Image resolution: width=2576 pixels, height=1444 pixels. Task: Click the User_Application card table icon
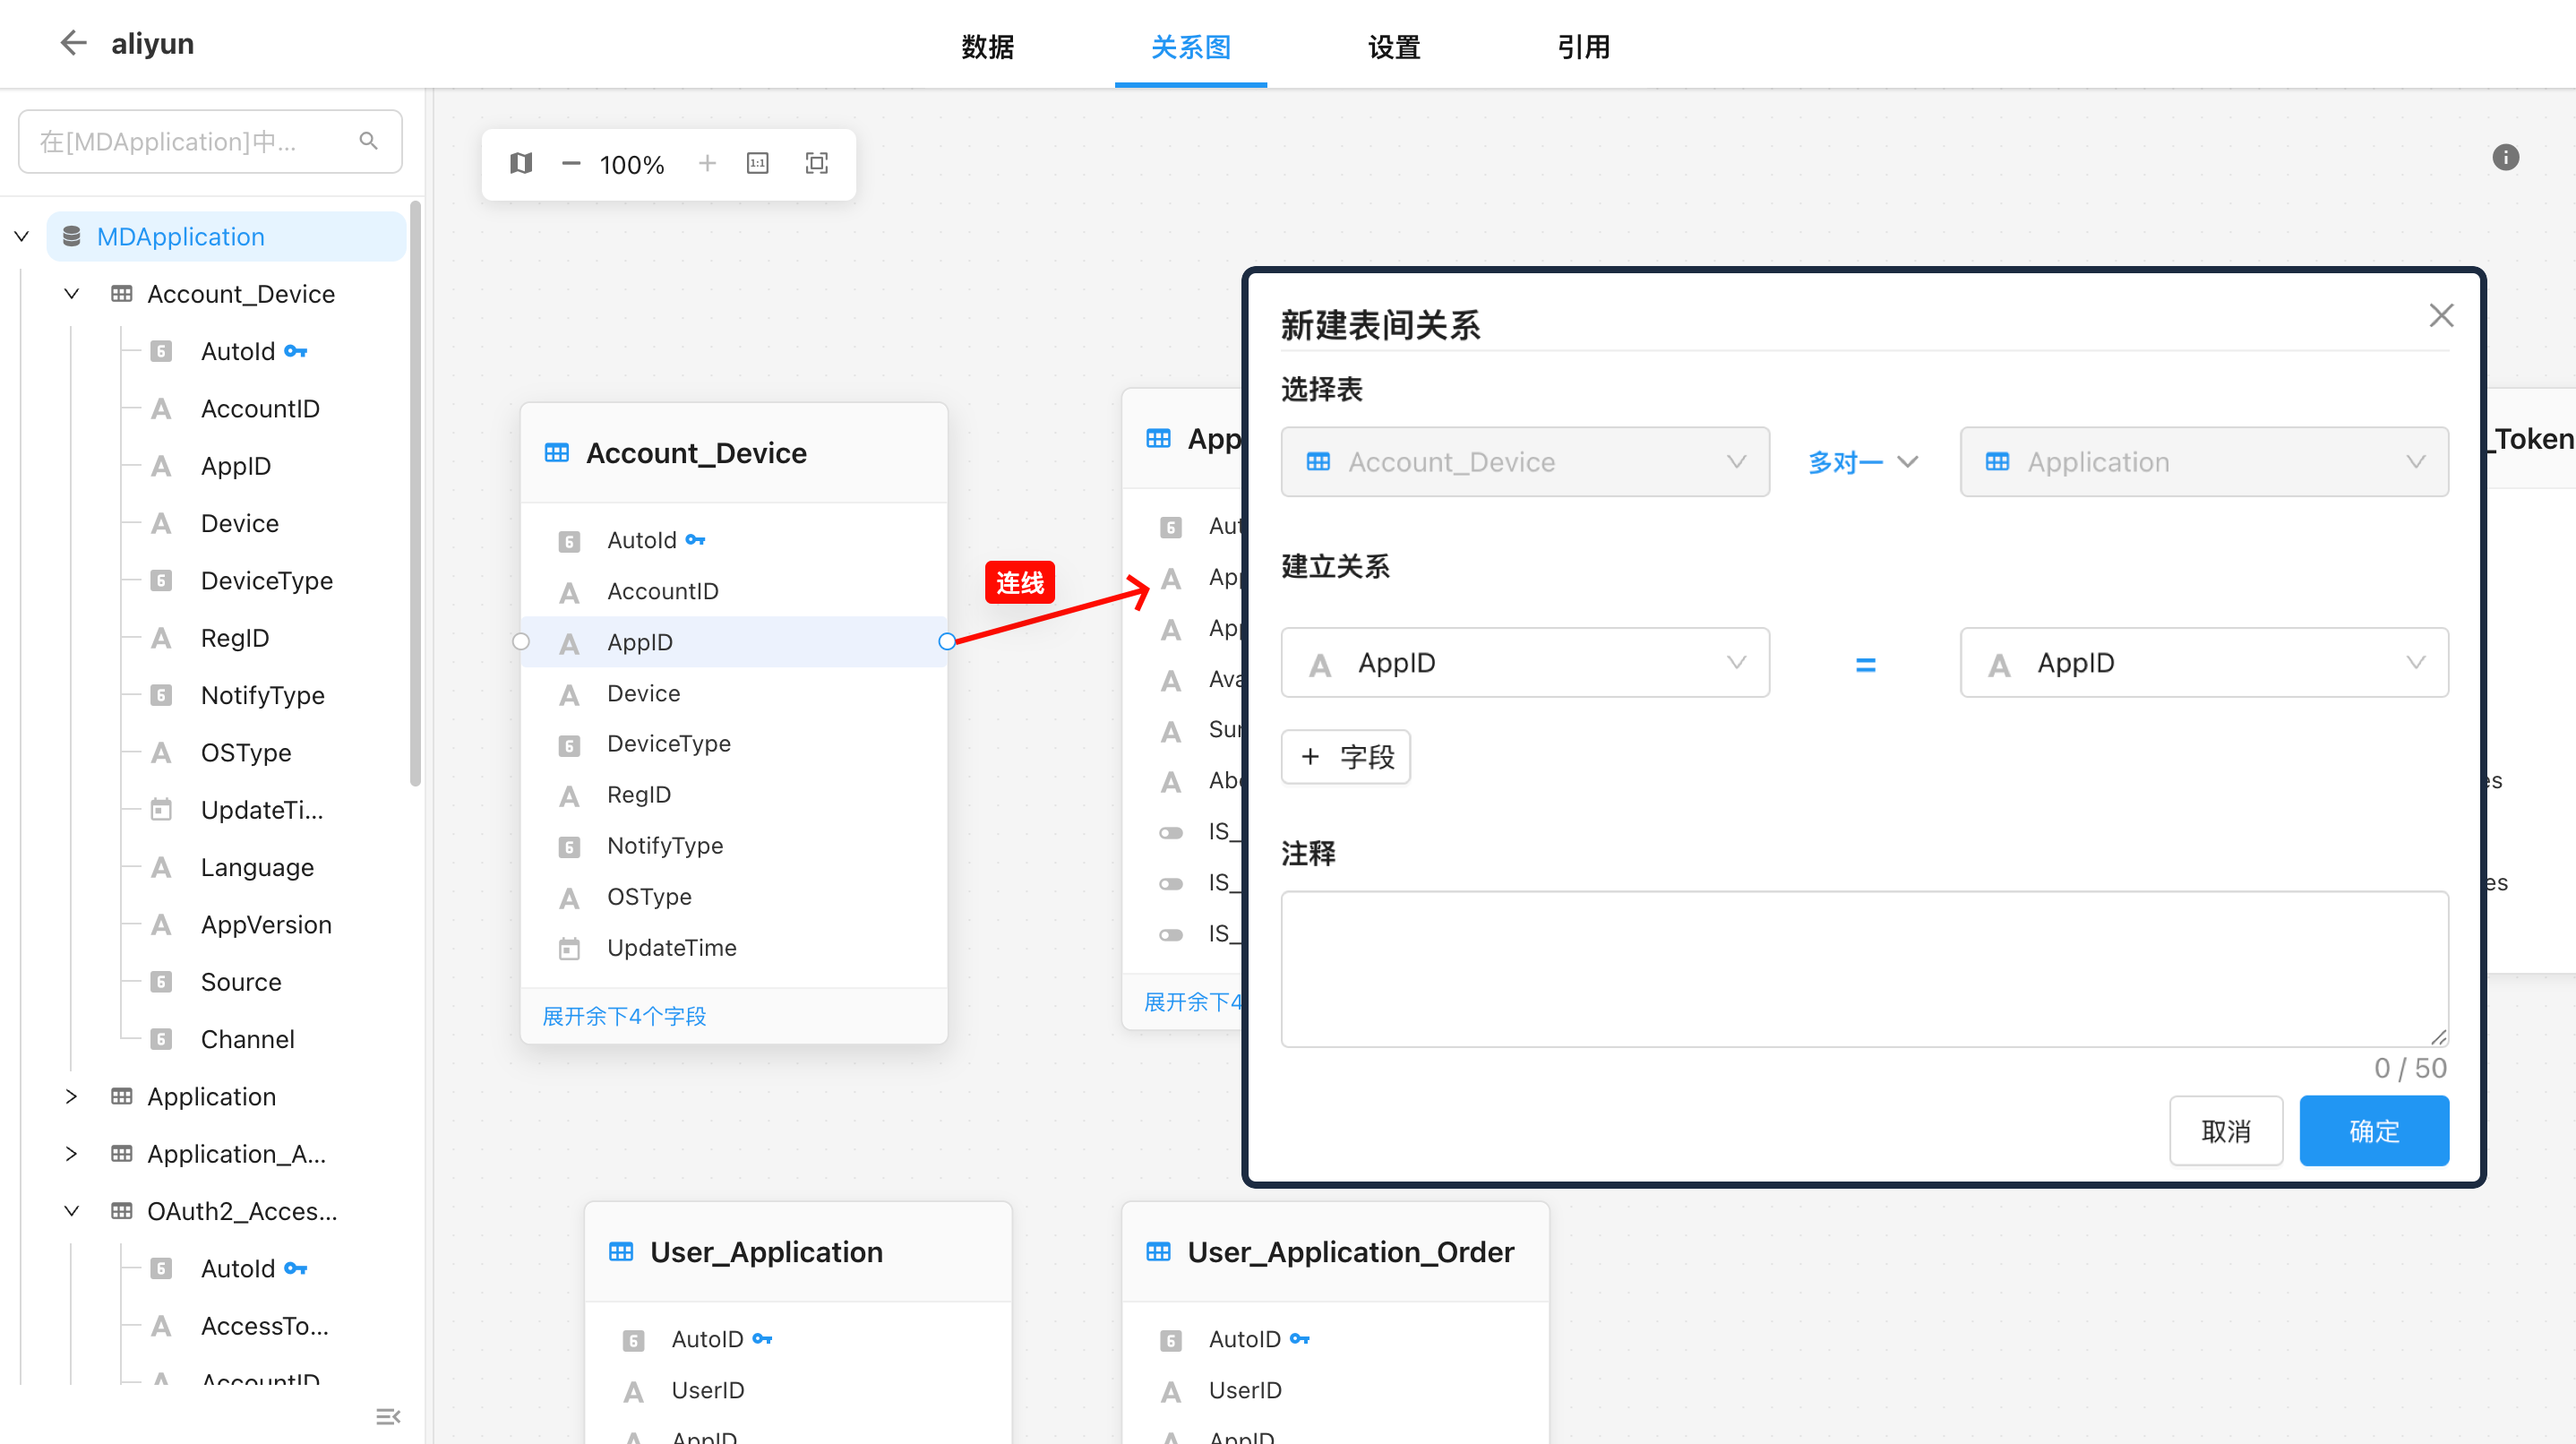pyautogui.click(x=620, y=1251)
